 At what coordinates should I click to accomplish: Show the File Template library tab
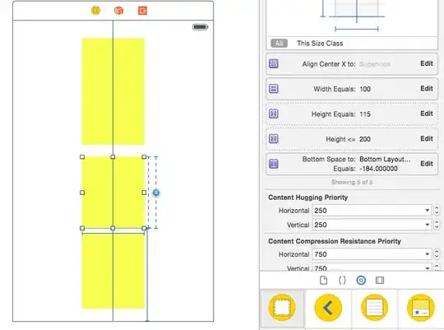(x=323, y=281)
